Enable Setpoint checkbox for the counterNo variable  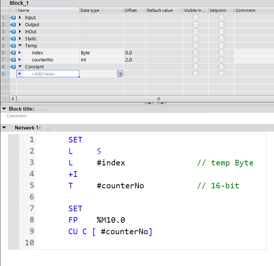coord(221,60)
